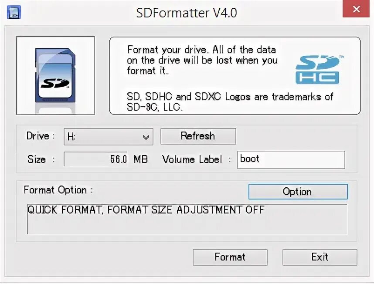
Task: Click the 'MB' unit text
Action: click(x=141, y=159)
